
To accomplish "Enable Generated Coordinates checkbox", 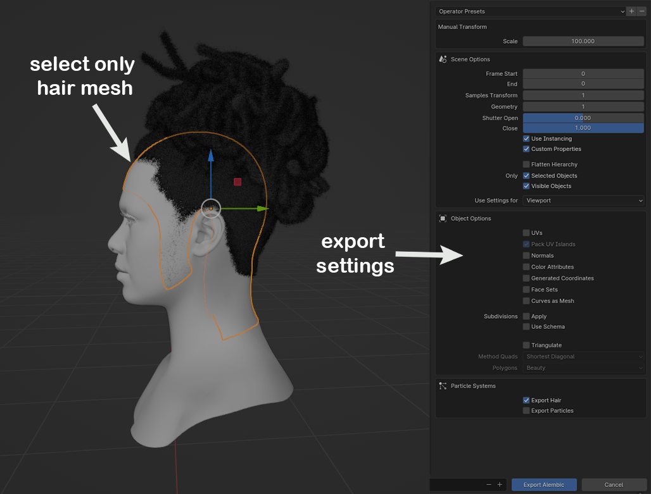I will click(x=526, y=278).
